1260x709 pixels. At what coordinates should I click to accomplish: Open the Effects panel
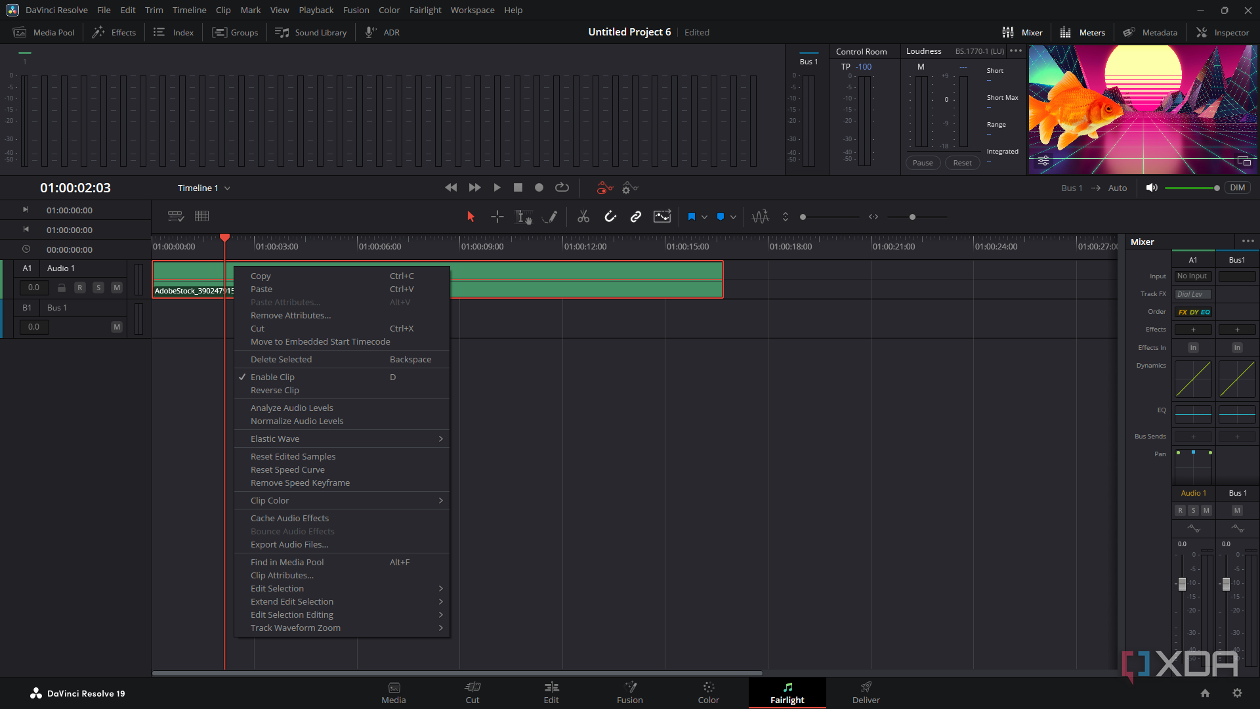tap(114, 32)
